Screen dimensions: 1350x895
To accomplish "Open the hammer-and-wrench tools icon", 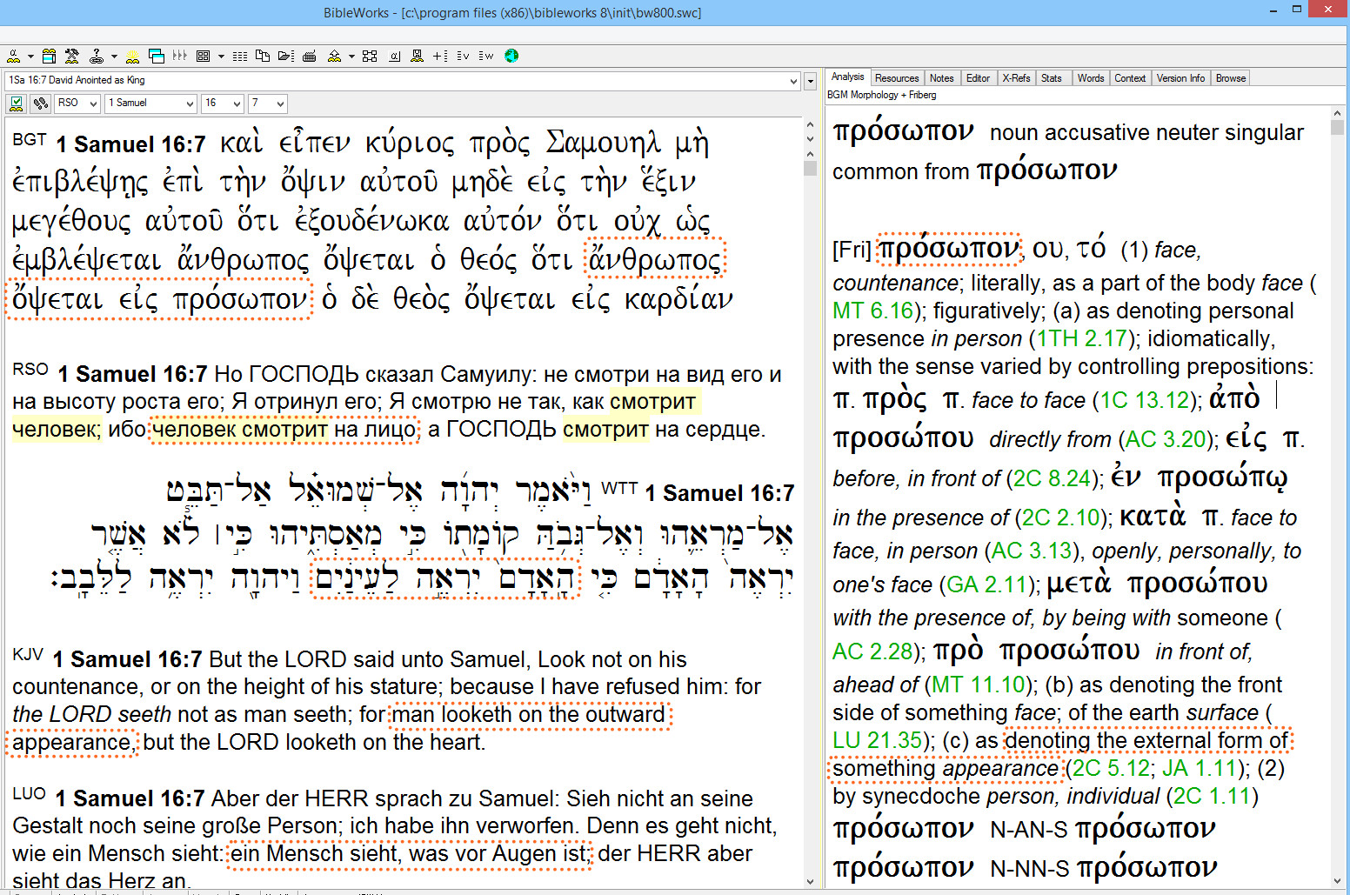I will pos(72,56).
